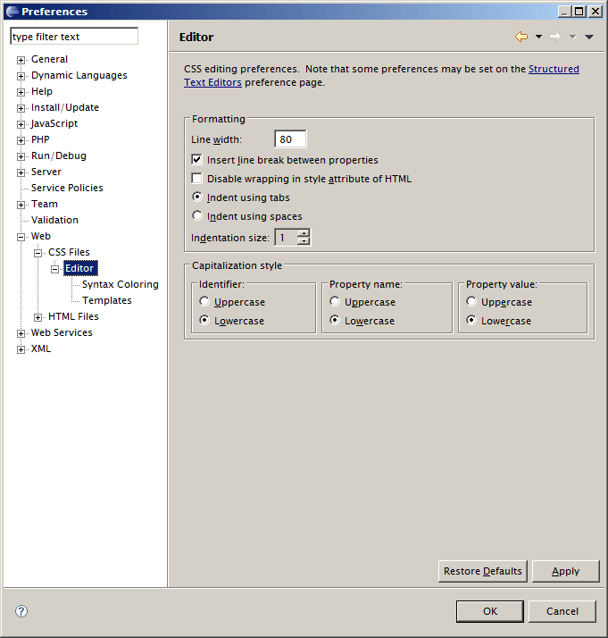Click the Eclipse icon in title bar

[12, 12]
